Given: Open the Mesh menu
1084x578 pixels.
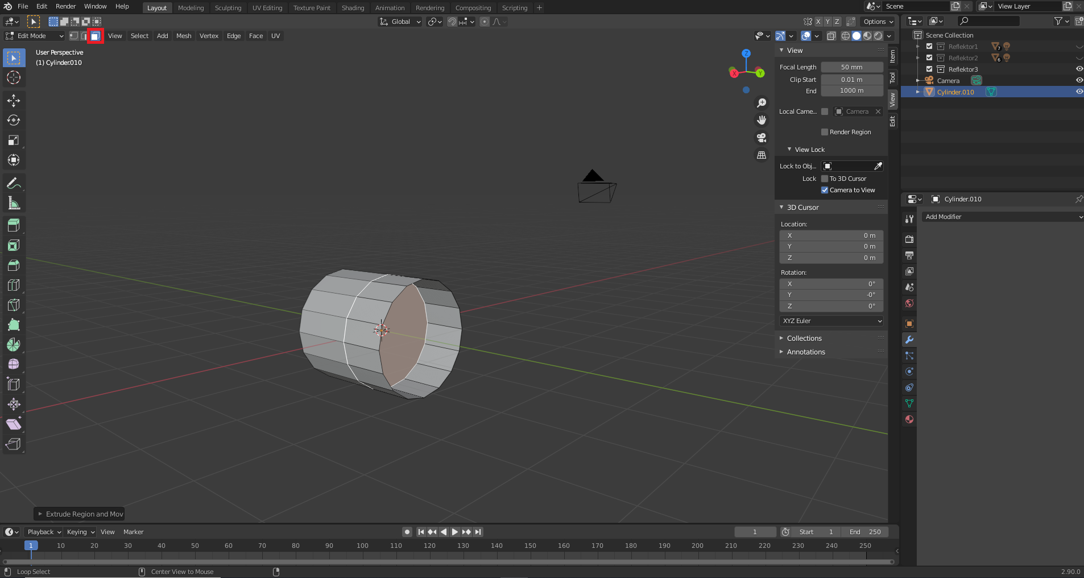Looking at the screenshot, I should point(183,36).
